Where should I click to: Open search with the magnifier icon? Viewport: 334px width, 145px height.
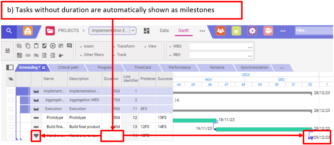click(x=9, y=31)
